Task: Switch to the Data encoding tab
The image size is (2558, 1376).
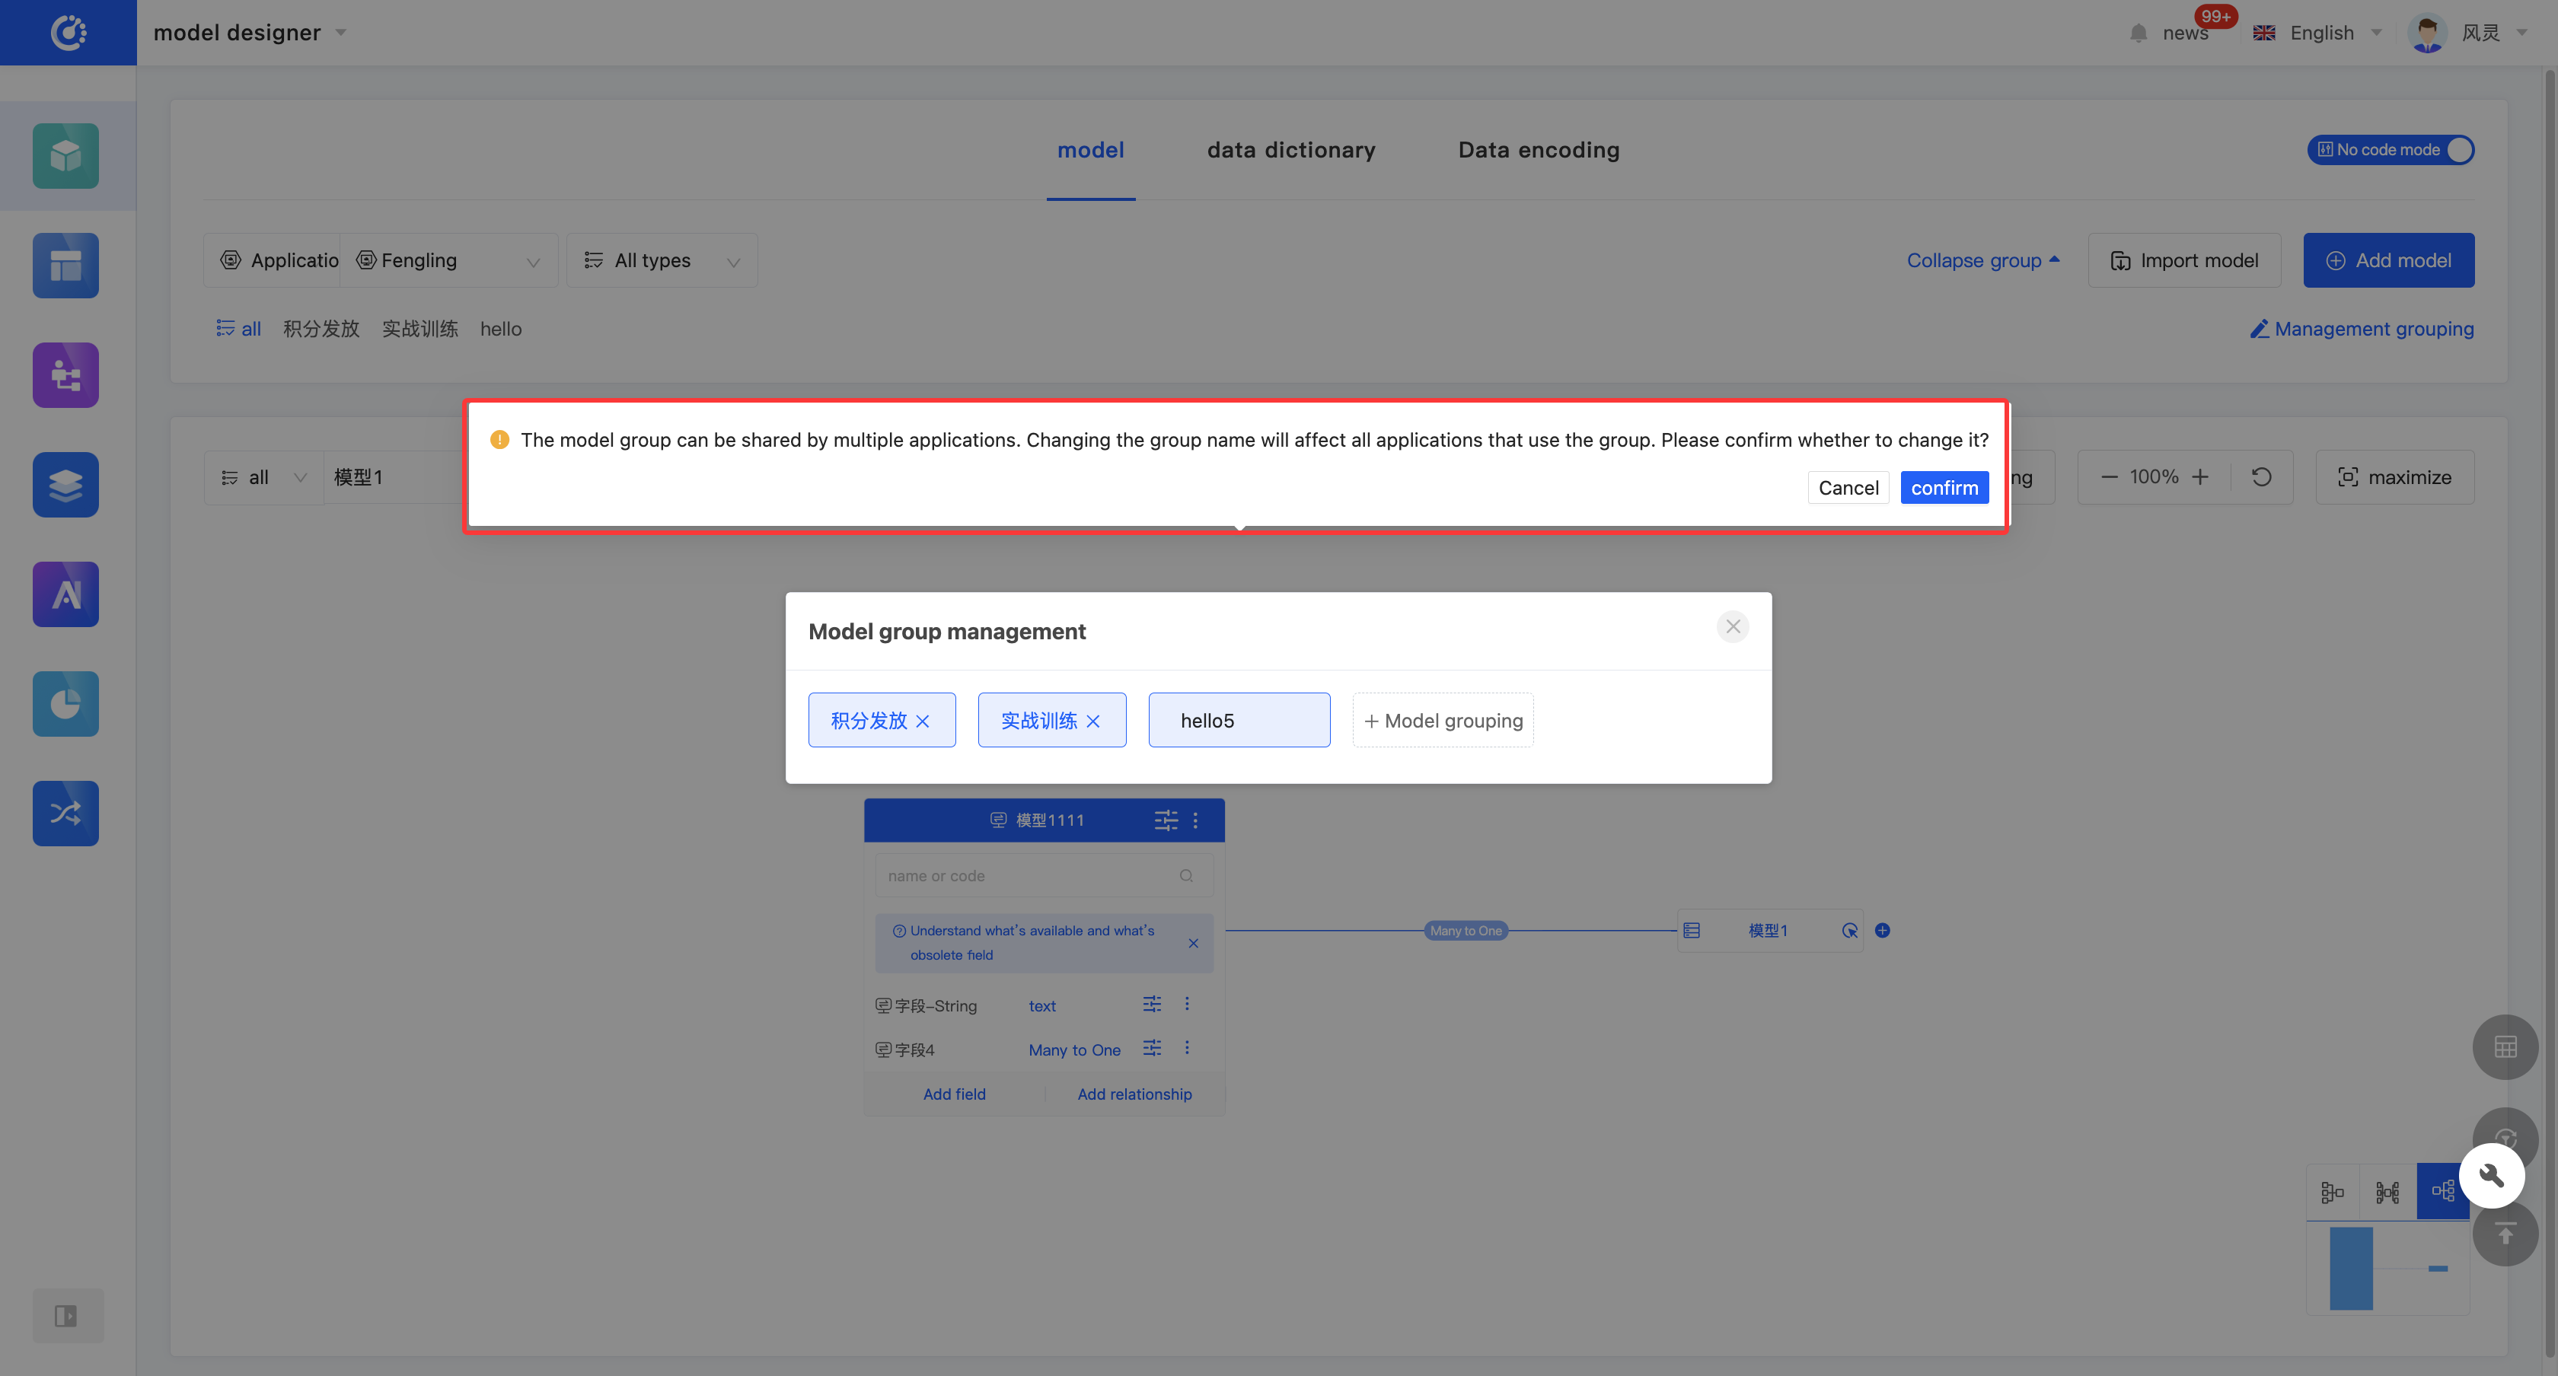Action: (x=1538, y=150)
